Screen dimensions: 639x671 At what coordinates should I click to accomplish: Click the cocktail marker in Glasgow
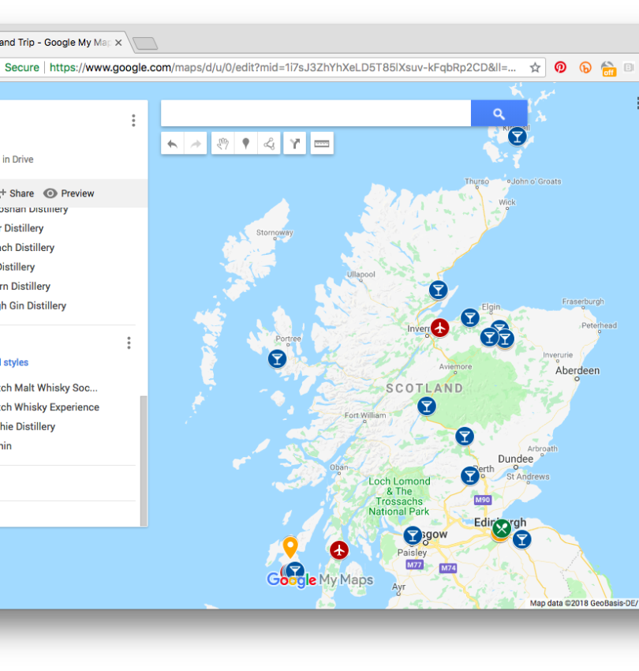(x=413, y=536)
